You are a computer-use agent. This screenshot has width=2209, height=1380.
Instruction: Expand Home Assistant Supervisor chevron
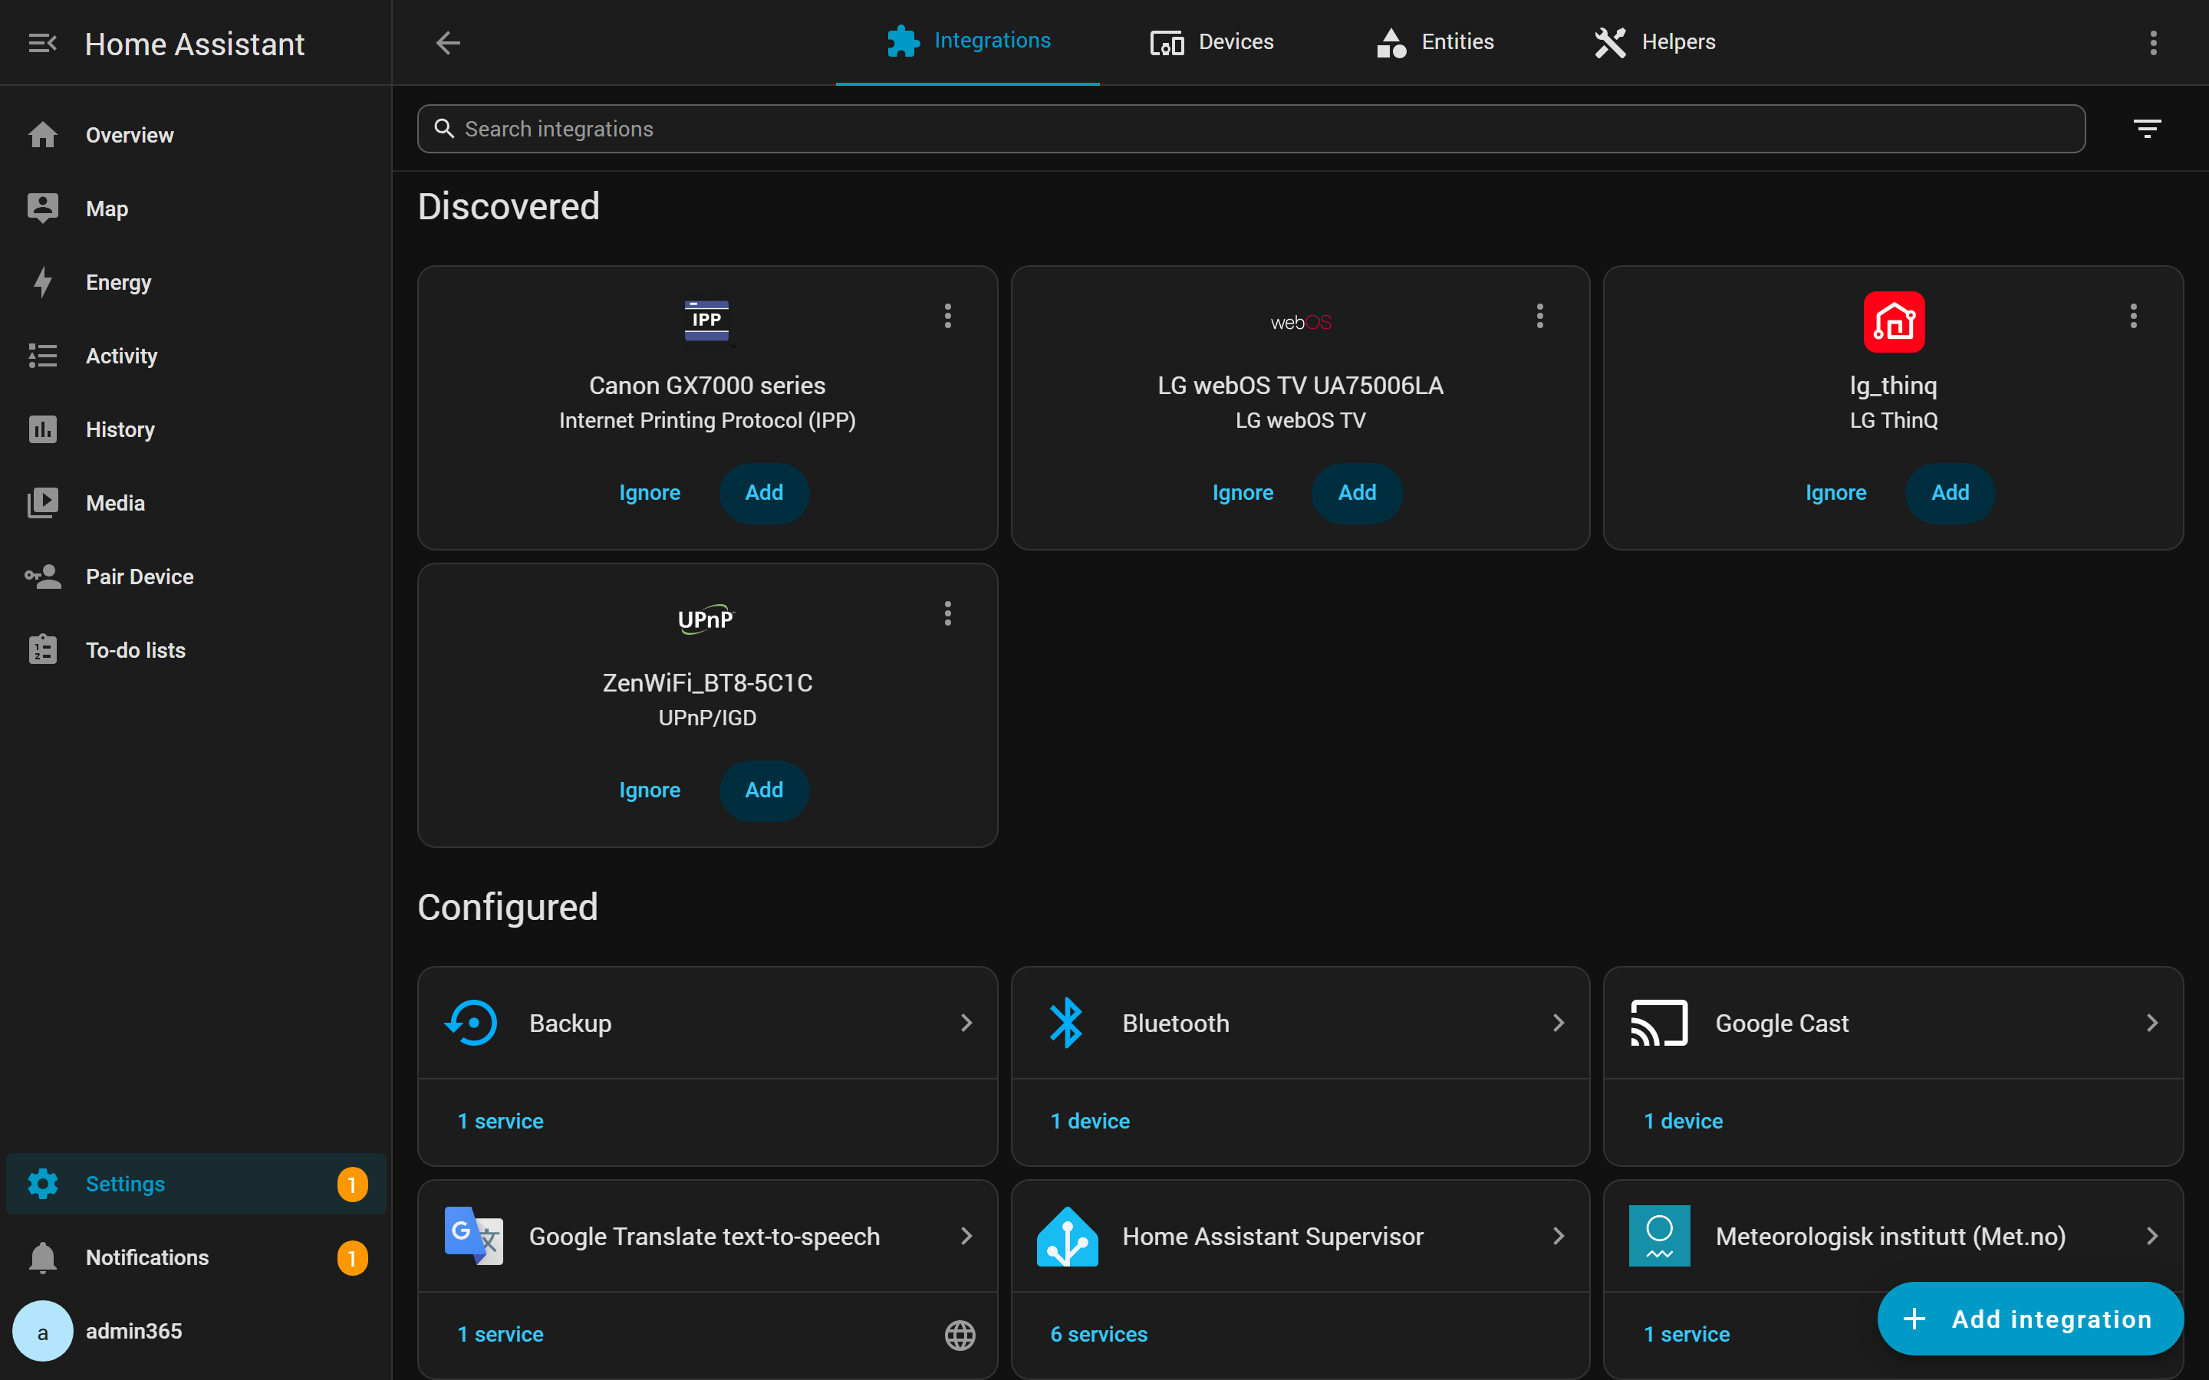pyautogui.click(x=1558, y=1236)
